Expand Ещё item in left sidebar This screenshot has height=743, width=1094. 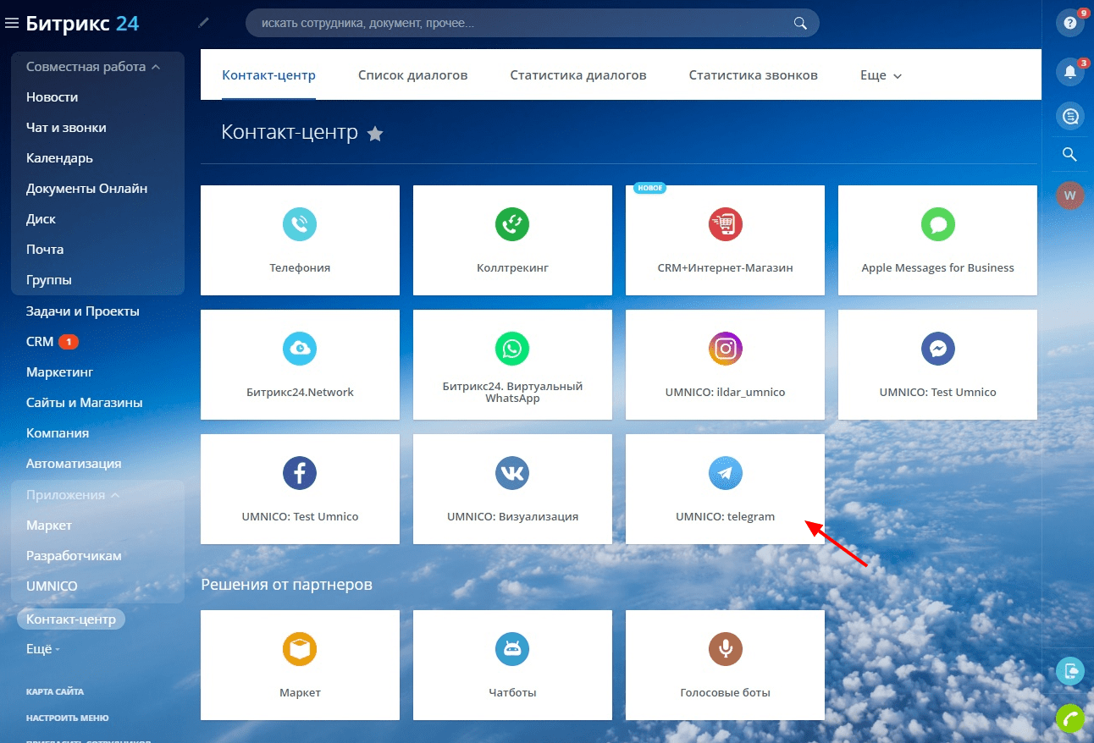click(42, 649)
